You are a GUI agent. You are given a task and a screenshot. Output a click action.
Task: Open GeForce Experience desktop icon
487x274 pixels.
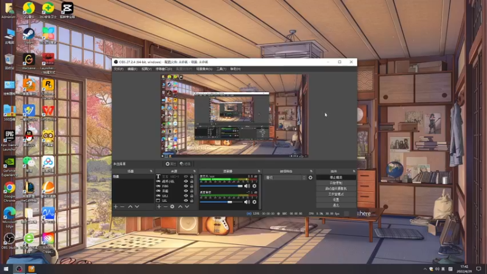10,166
